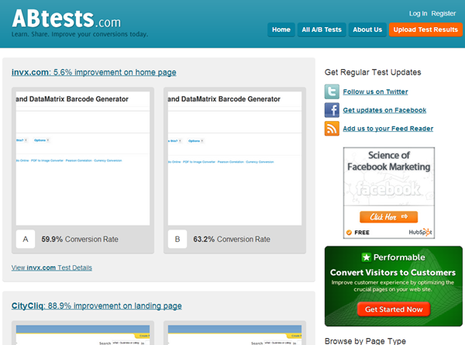Open CityCliq second variant screenshot thumbnail

[x=235, y=335]
